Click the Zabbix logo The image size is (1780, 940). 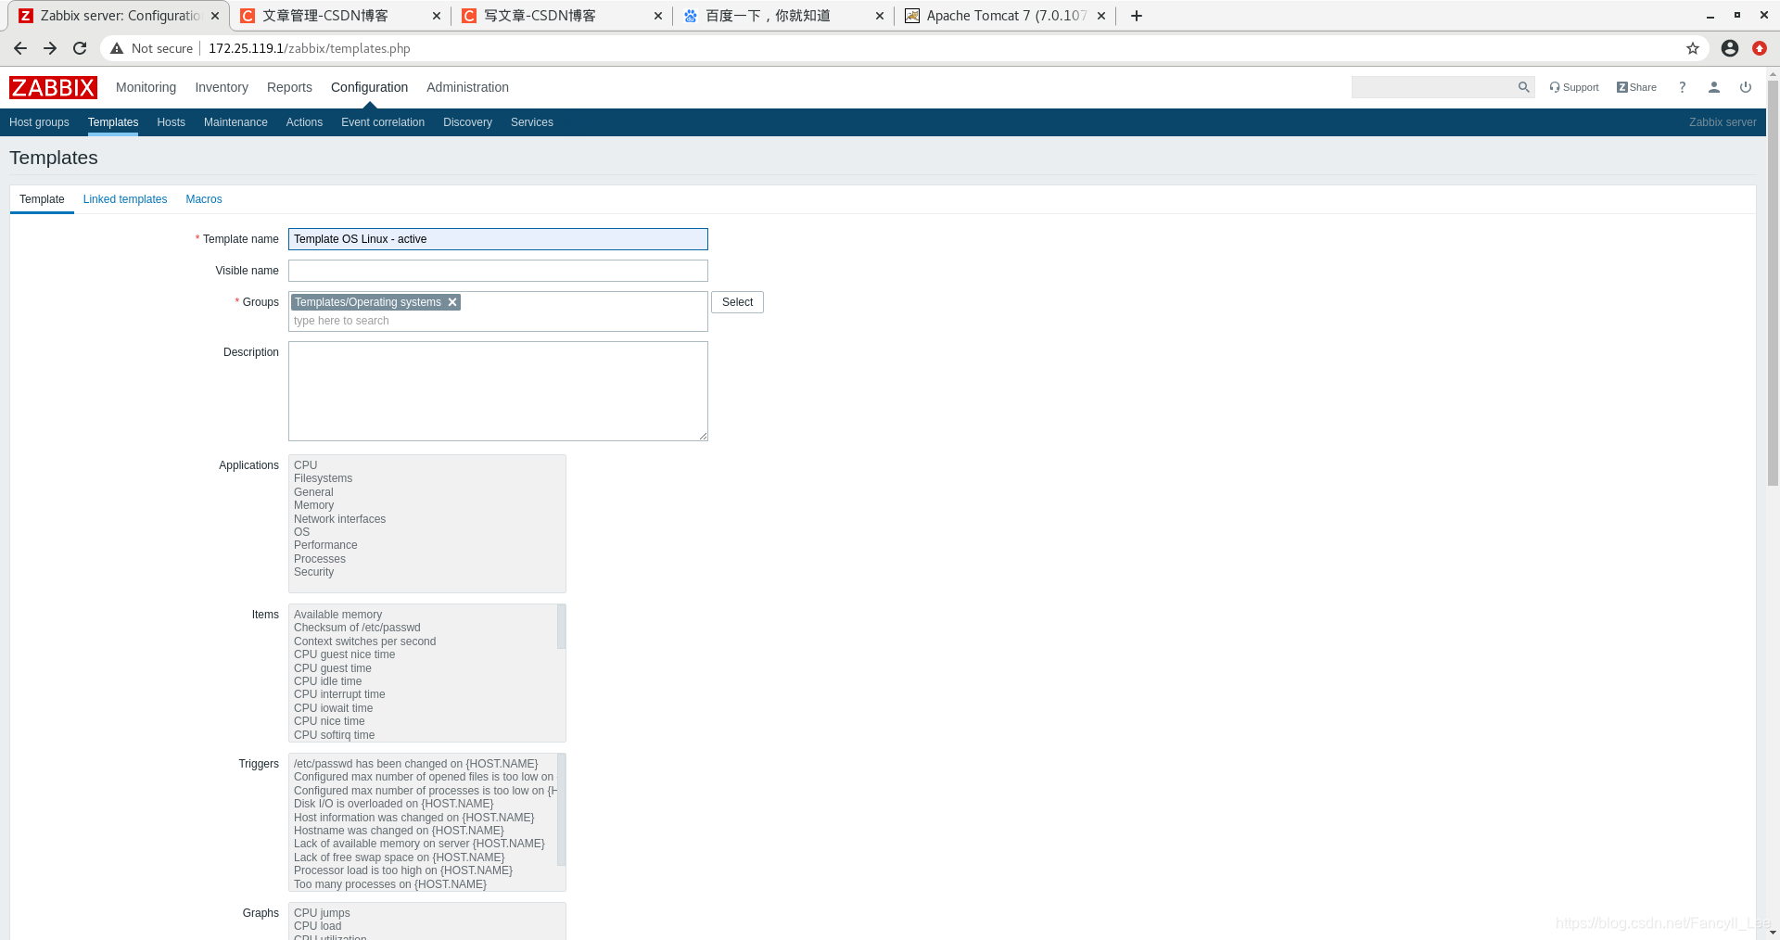point(53,87)
